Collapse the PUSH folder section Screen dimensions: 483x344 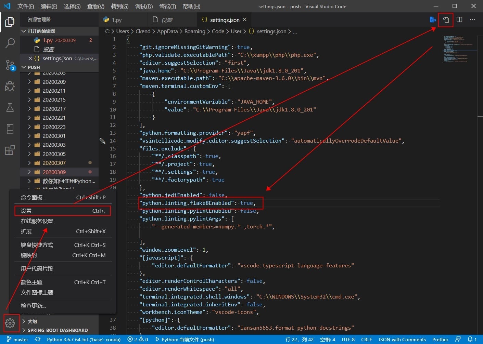point(34,67)
